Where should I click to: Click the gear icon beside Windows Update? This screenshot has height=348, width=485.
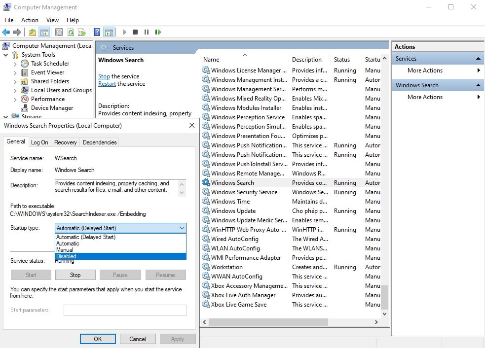[206, 211]
